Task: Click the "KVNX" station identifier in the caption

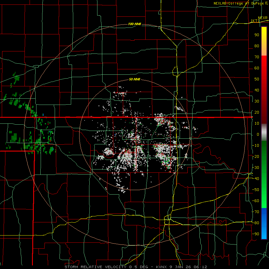Action: [162, 267]
